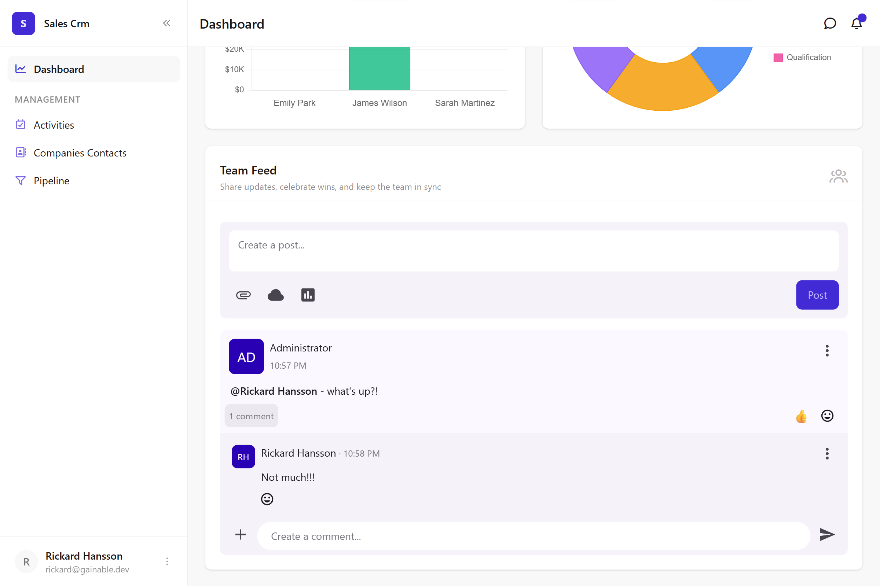Add emoji reaction to Administrator post
880x586 pixels.
[827, 416]
